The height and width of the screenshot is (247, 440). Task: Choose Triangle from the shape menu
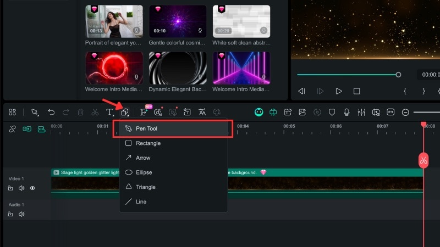[173, 187]
